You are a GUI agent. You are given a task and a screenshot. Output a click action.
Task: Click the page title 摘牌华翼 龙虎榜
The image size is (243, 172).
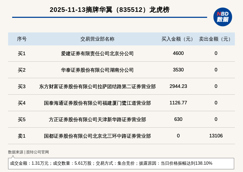[x=109, y=10]
